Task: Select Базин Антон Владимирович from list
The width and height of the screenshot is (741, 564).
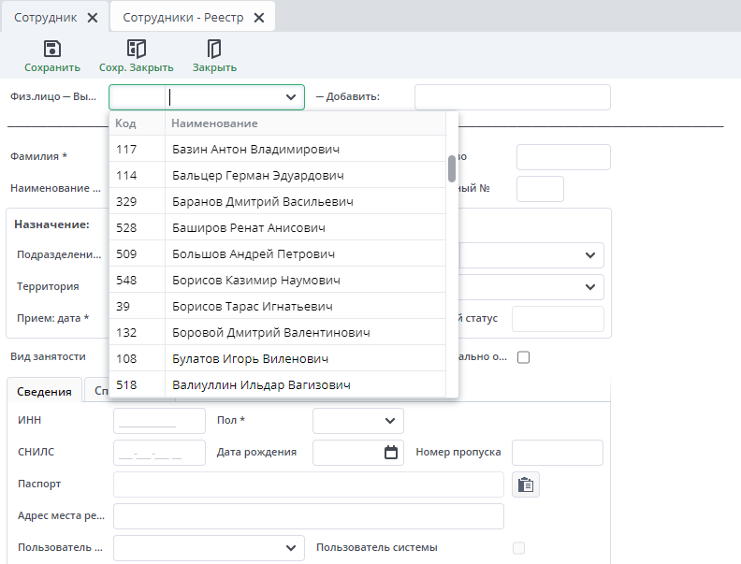Action: [255, 149]
